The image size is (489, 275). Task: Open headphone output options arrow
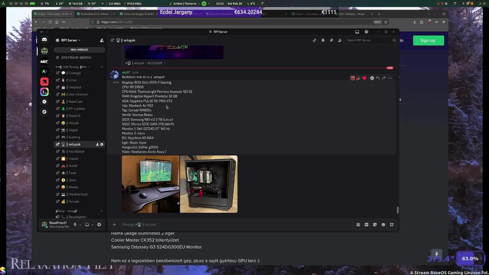coord(92,225)
